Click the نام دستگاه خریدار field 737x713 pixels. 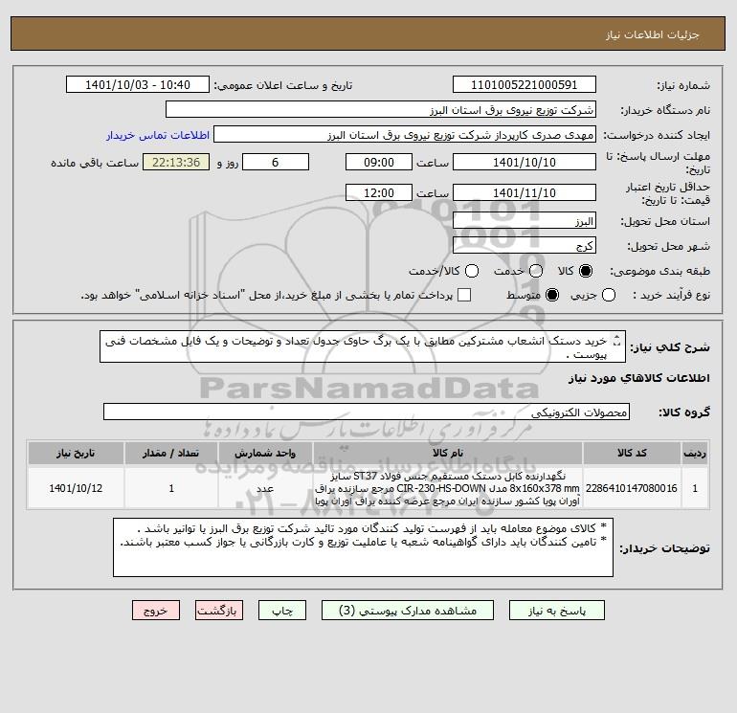[x=381, y=109]
